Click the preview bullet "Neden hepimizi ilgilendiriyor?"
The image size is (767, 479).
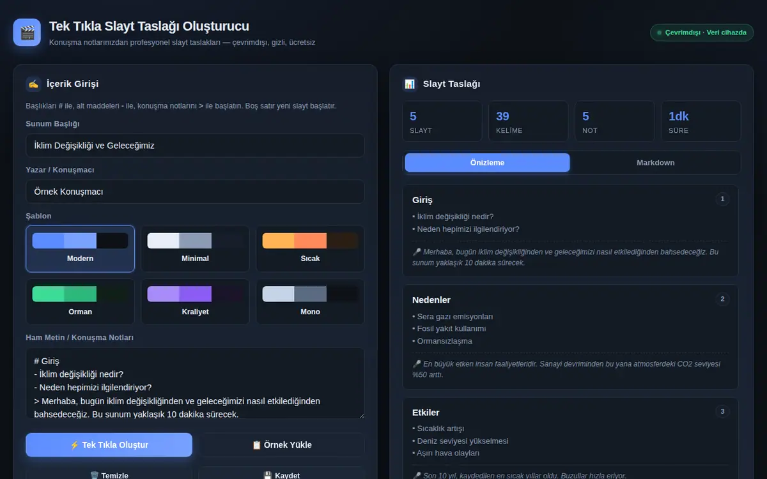(466, 229)
